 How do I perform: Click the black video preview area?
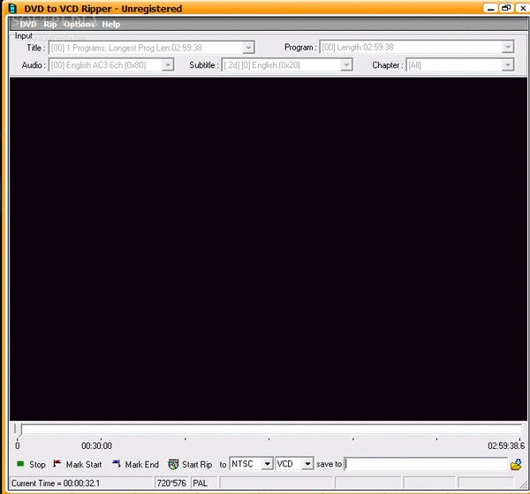(x=269, y=249)
